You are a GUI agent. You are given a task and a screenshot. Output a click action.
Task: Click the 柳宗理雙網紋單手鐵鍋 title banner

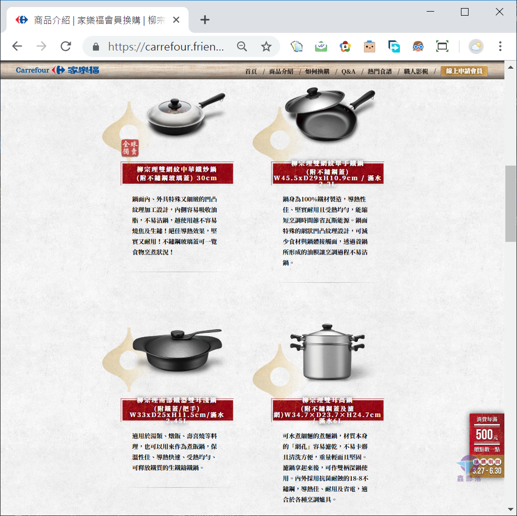327,173
